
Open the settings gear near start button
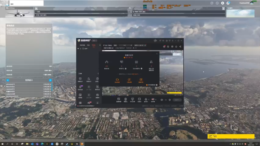169,100
